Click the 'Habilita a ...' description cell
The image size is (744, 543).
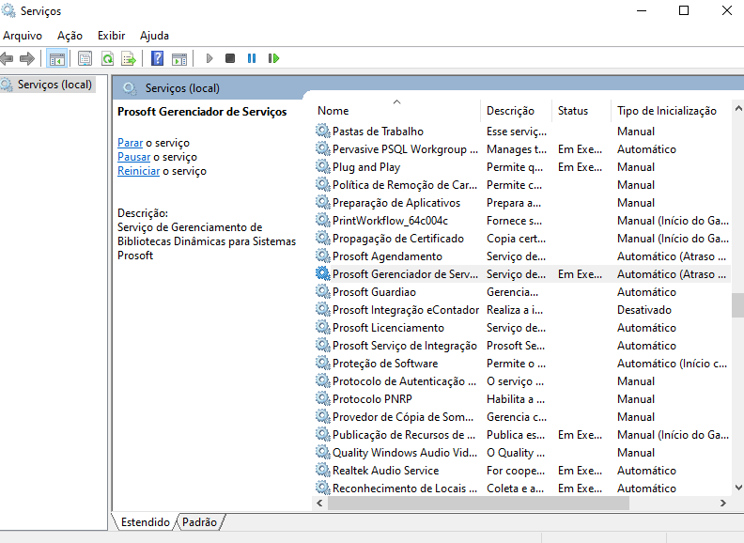point(516,398)
